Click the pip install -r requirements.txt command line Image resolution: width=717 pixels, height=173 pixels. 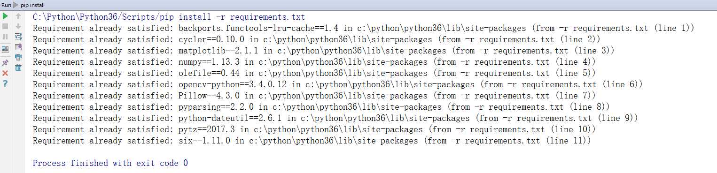(169, 17)
